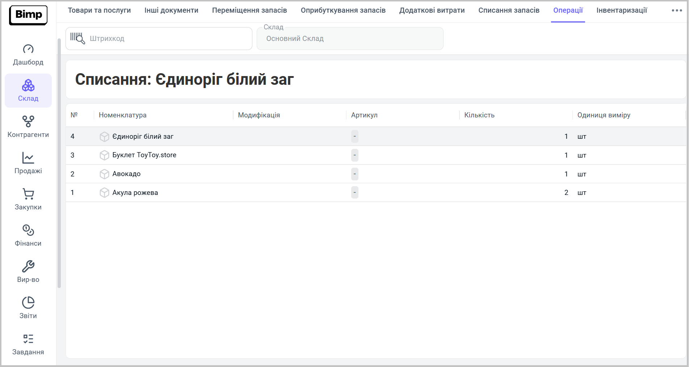Screen dimensions: 689x367
Task: Open the Товари та послуги tab
Action: [99, 11]
